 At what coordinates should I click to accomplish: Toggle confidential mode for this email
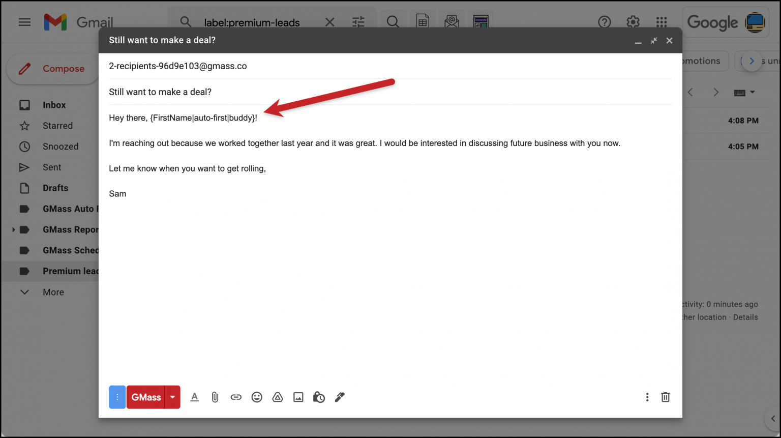[319, 397]
